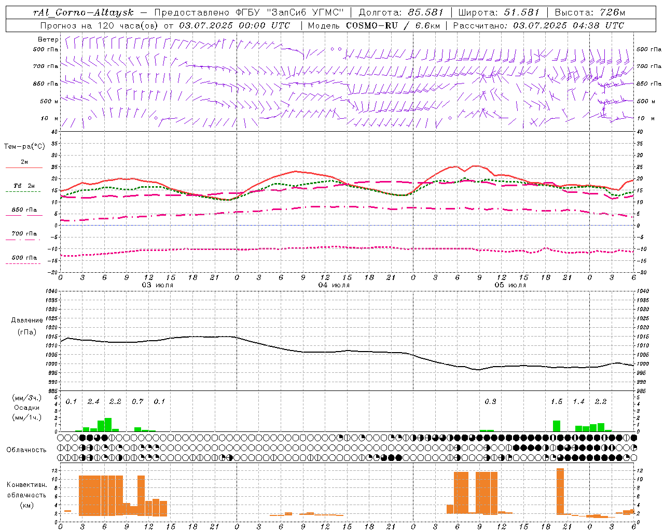The image size is (664, 531).
Task: Click the Конвективн. облачность (км) label
Action: point(26,495)
